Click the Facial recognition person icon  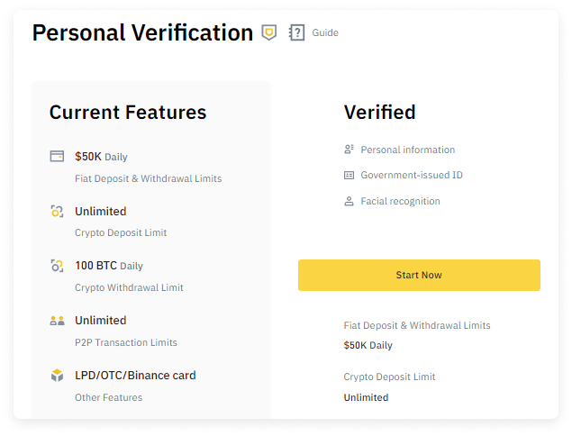pyautogui.click(x=349, y=201)
